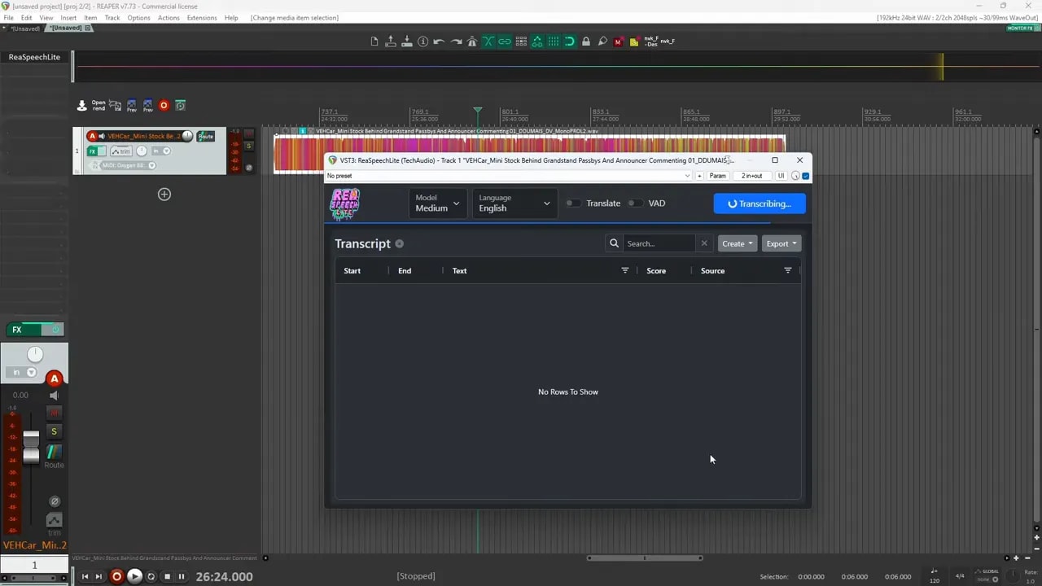
Task: Click the Transcribing... button
Action: 760,203
